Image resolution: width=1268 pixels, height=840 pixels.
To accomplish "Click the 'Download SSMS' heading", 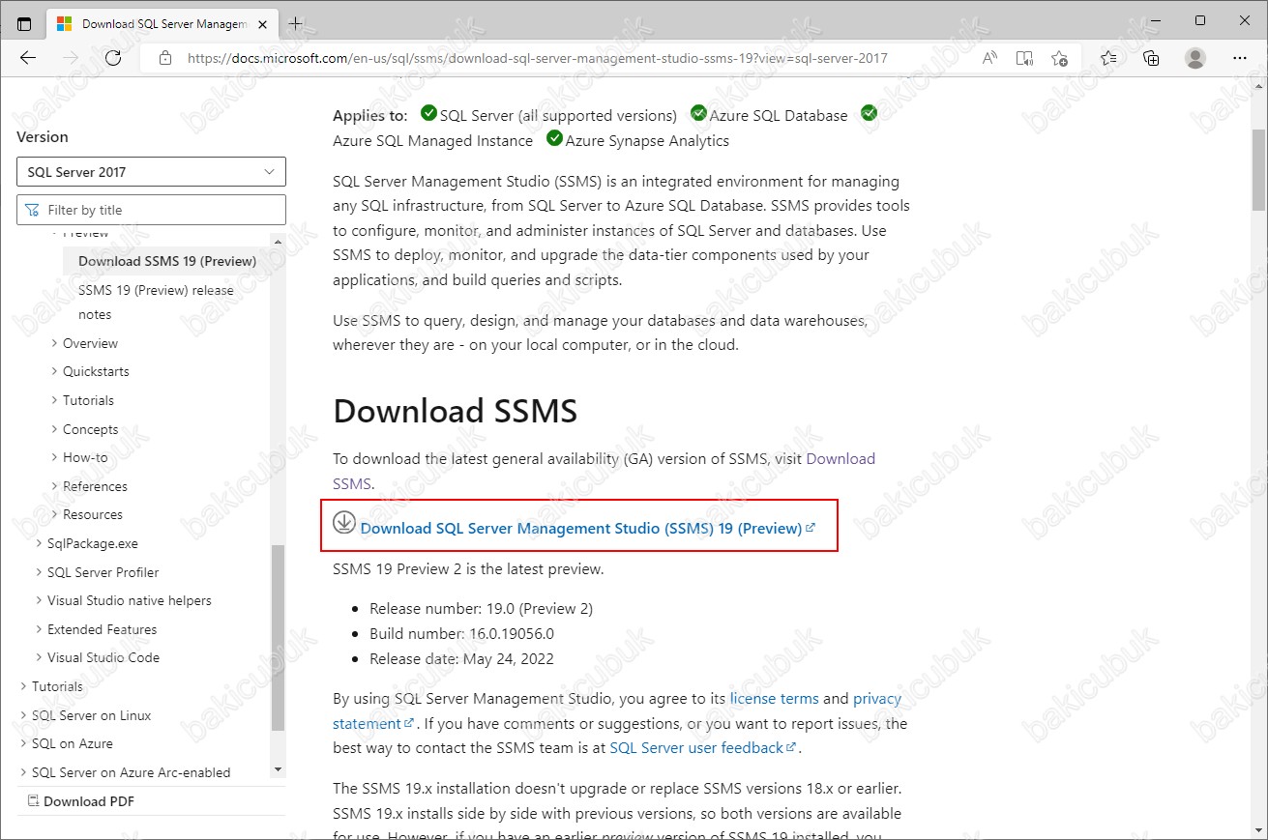I will [x=455, y=411].
